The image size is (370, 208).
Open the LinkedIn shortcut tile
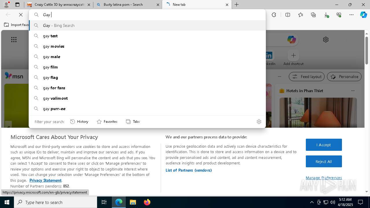[x=269, y=55]
